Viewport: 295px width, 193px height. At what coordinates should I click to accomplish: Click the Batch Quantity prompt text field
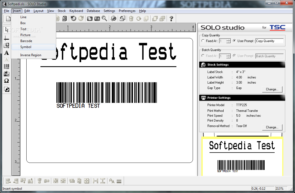pyautogui.click(x=269, y=56)
